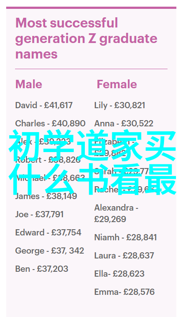
Task: Click the Niamh - £28,841 entry
Action: coord(126,237)
